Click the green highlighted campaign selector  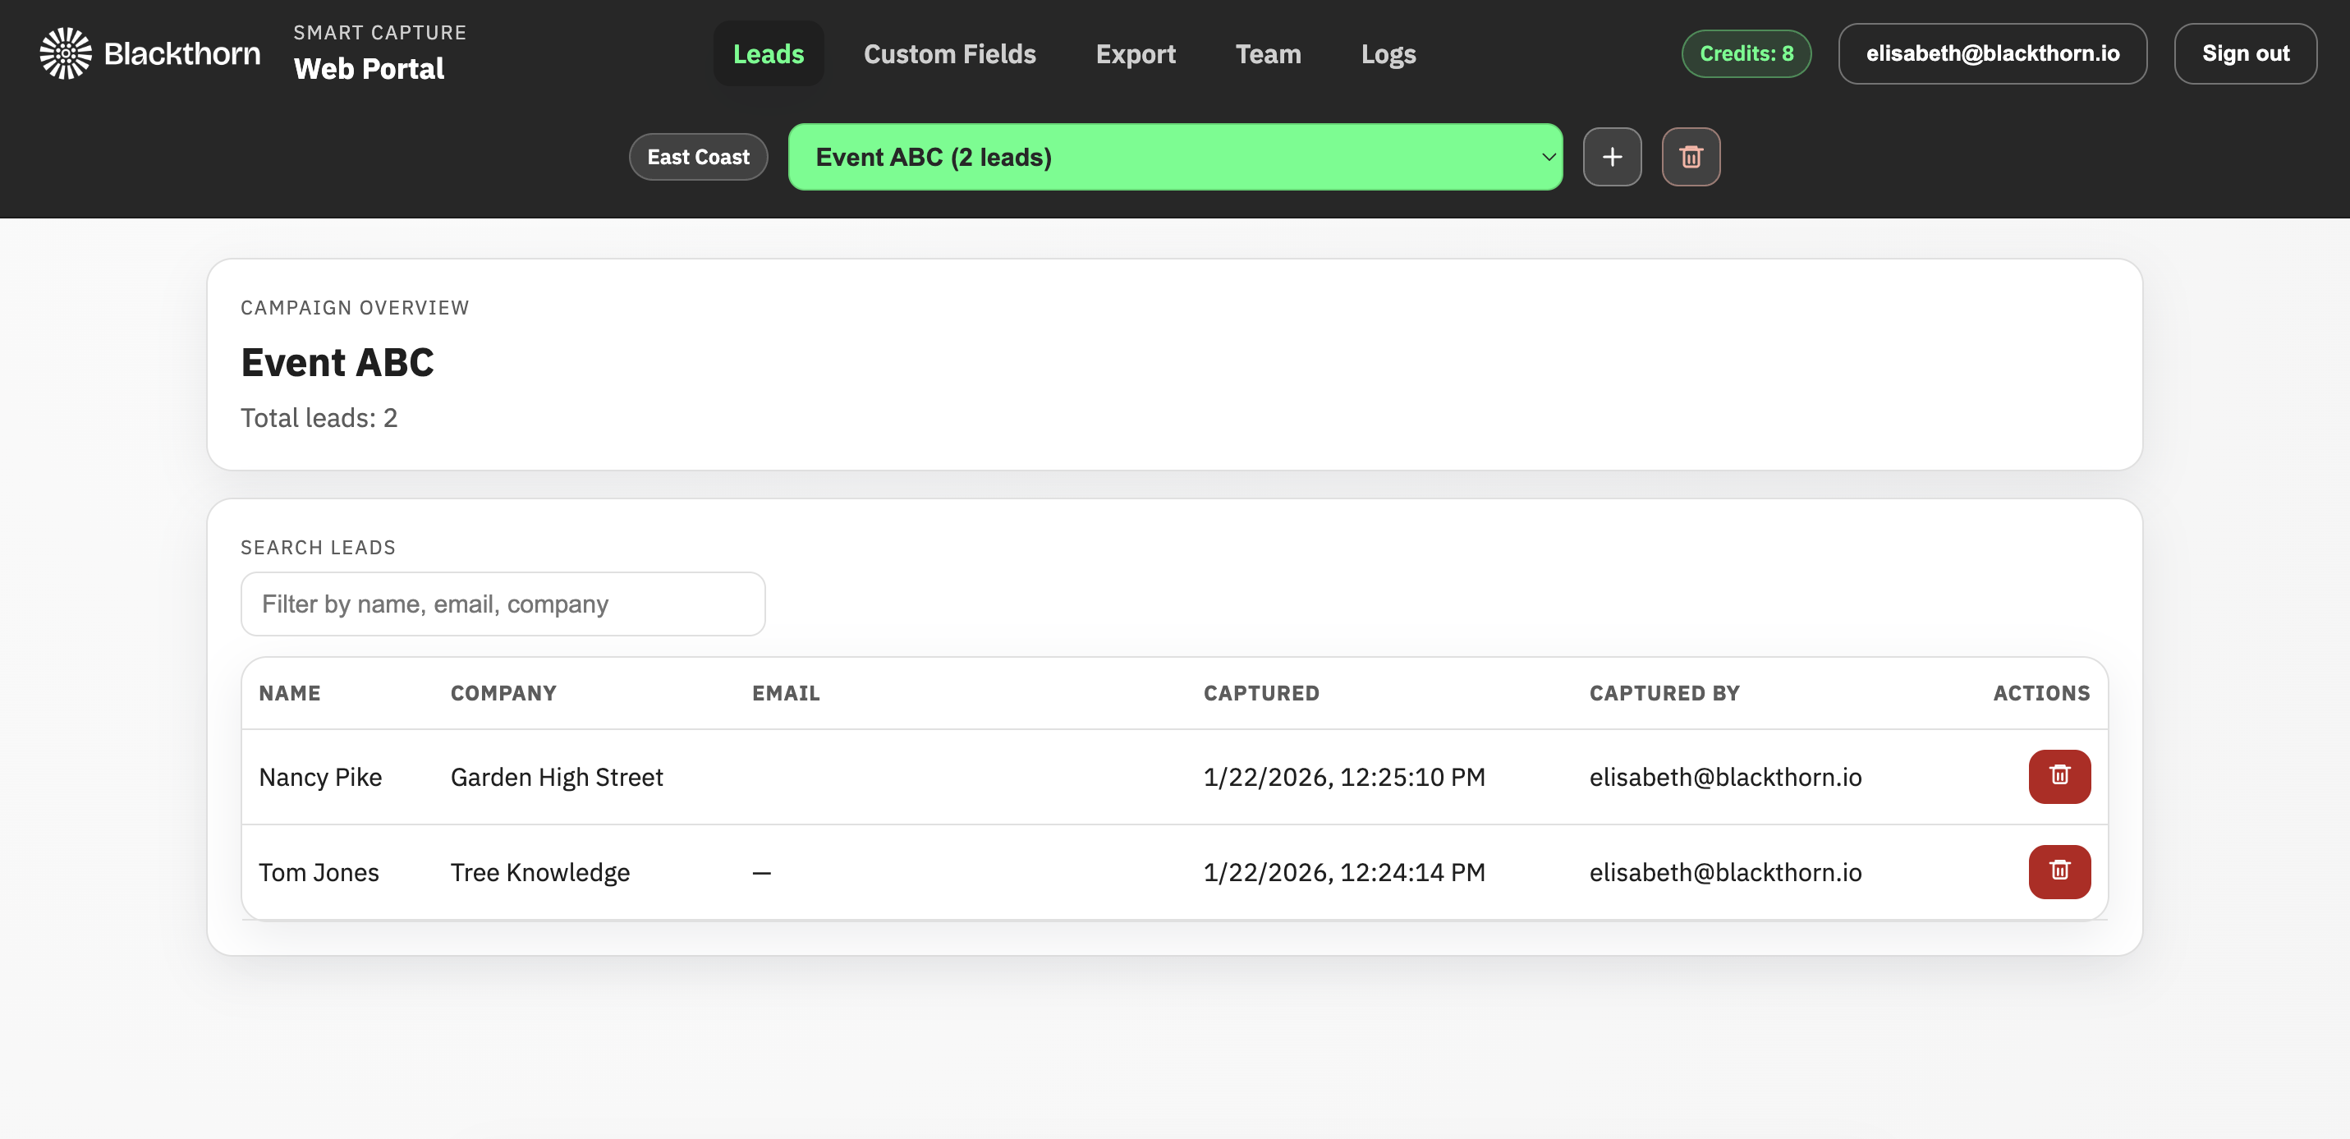coord(1175,157)
